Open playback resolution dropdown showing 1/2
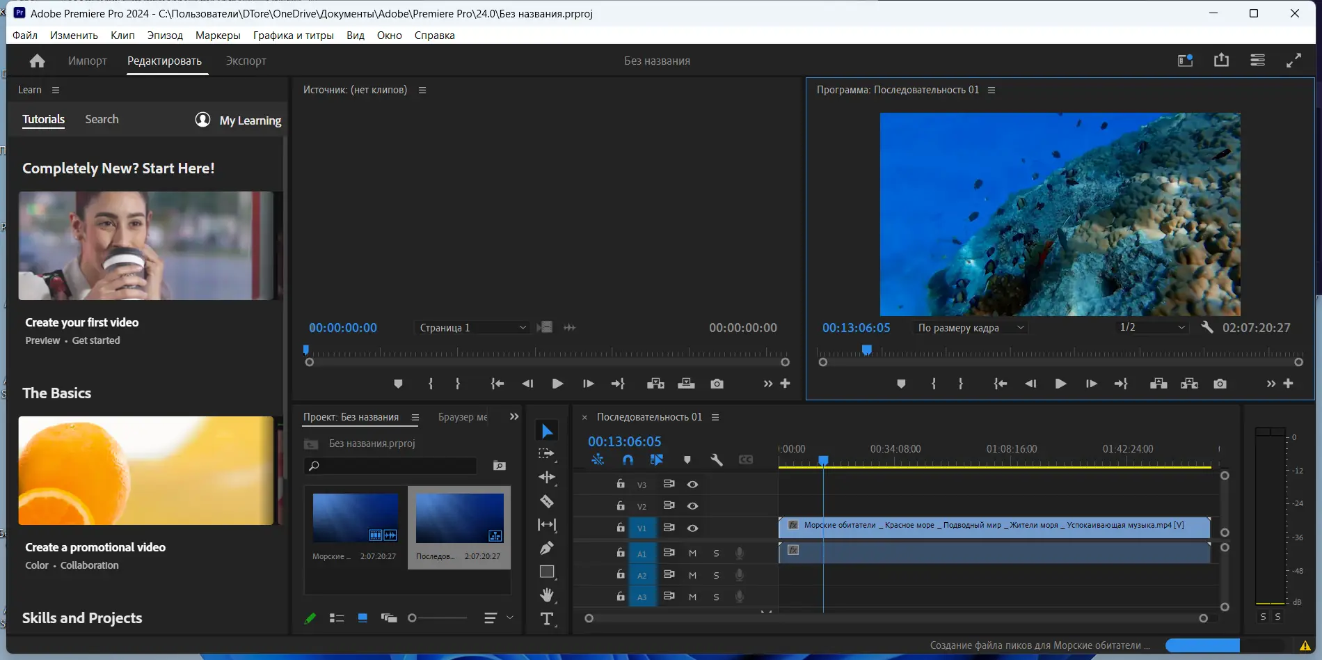The height and width of the screenshot is (660, 1322). click(1152, 327)
